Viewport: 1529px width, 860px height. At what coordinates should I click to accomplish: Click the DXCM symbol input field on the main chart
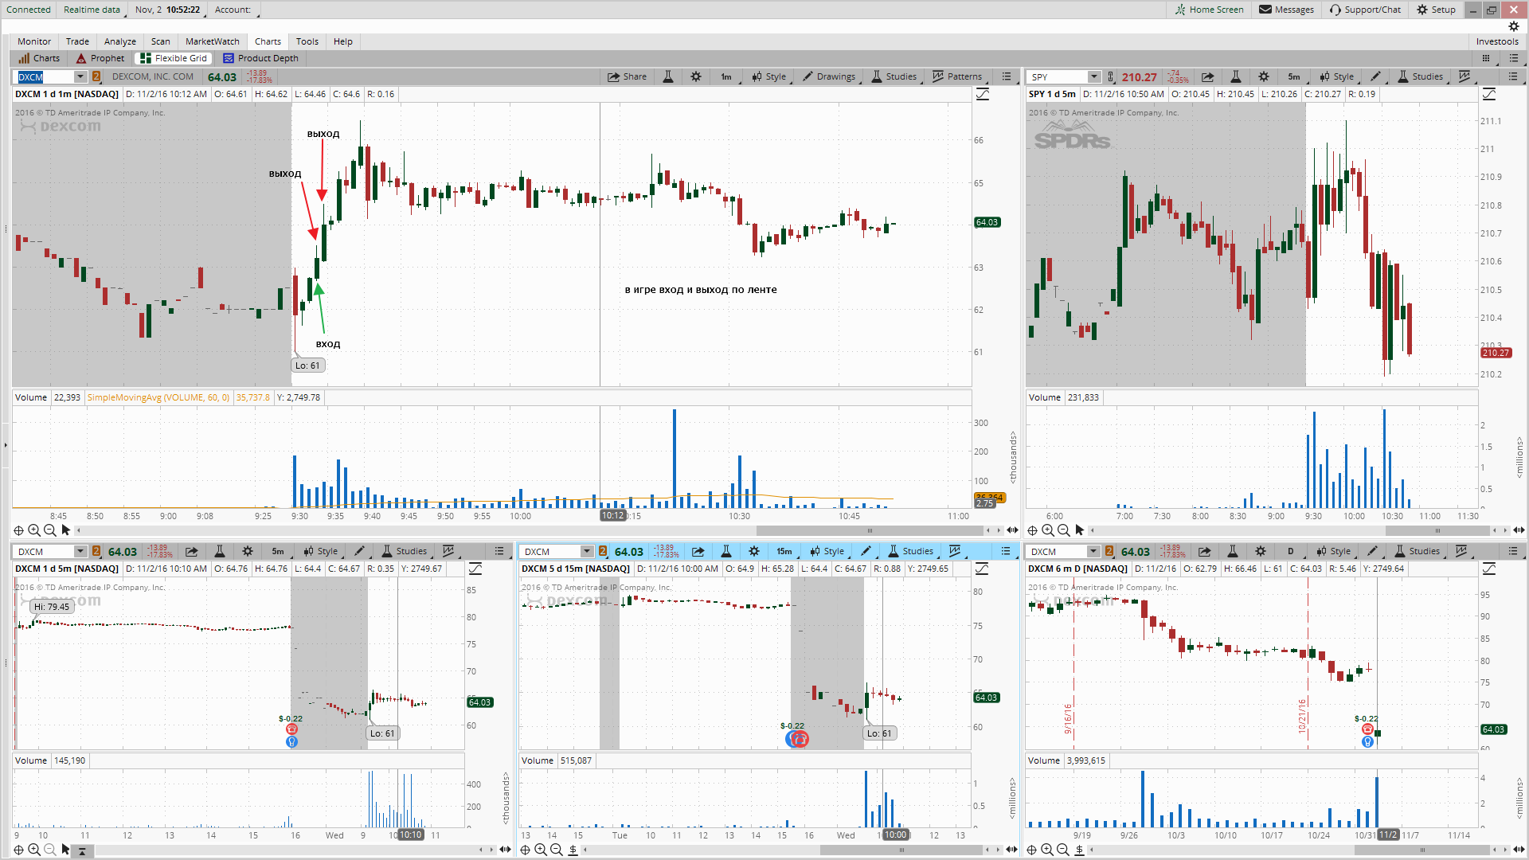tap(46, 76)
